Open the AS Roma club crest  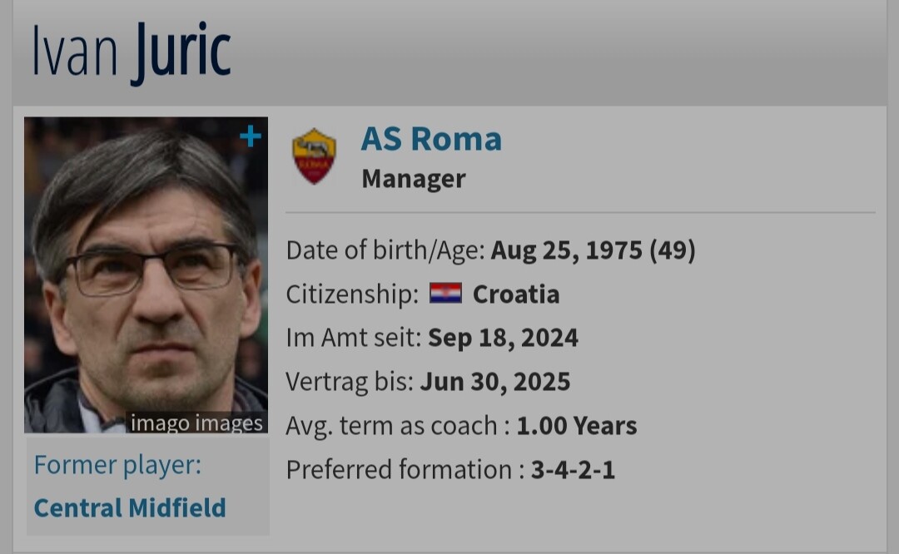(314, 156)
